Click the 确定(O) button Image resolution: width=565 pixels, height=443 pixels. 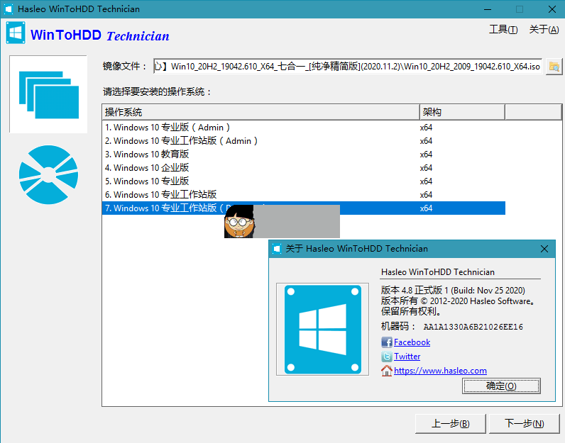tap(501, 386)
